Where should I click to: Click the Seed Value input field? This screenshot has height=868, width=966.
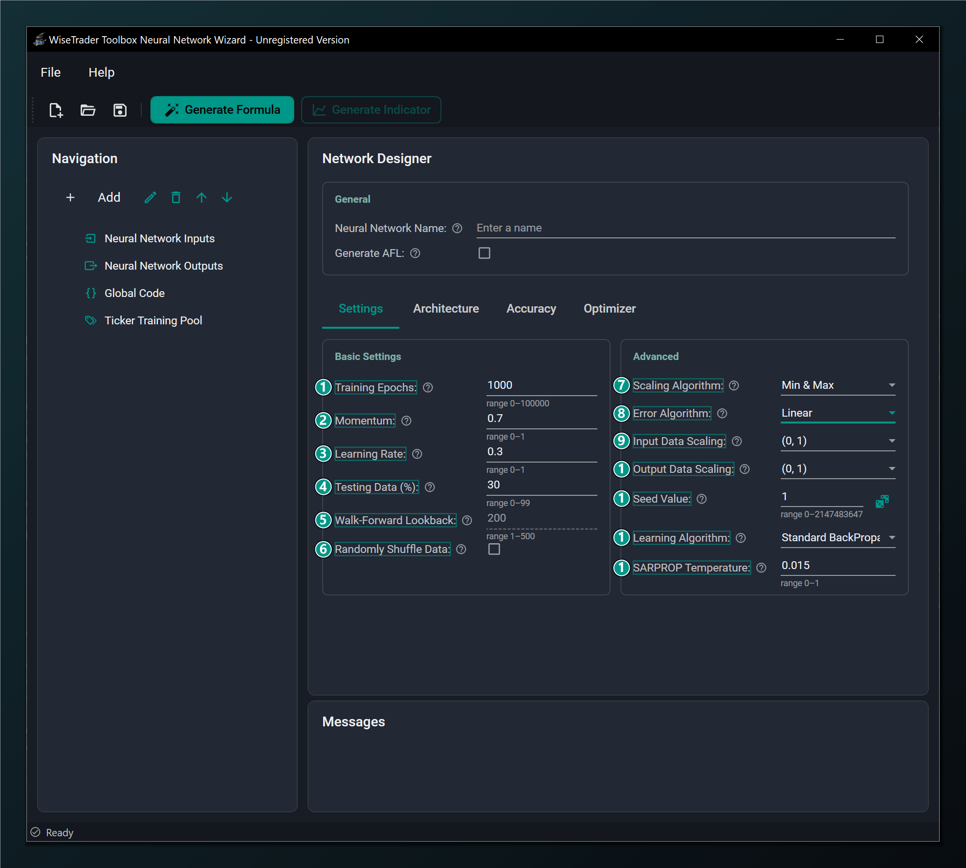[x=822, y=497]
